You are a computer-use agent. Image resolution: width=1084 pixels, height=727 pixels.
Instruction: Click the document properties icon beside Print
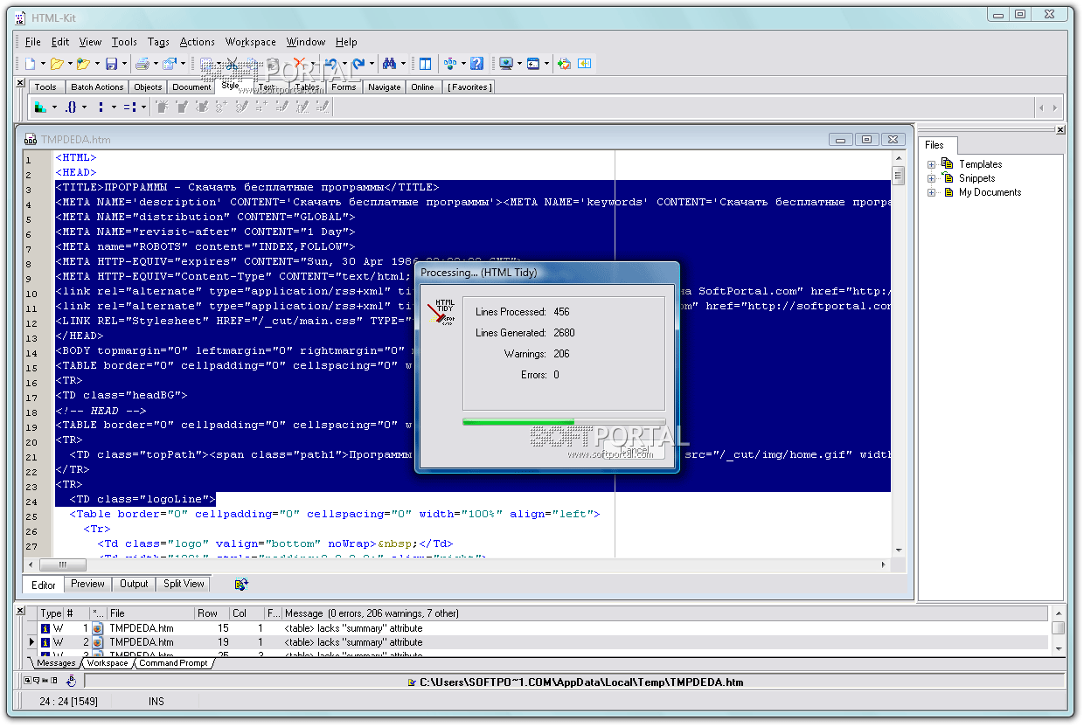click(x=169, y=64)
